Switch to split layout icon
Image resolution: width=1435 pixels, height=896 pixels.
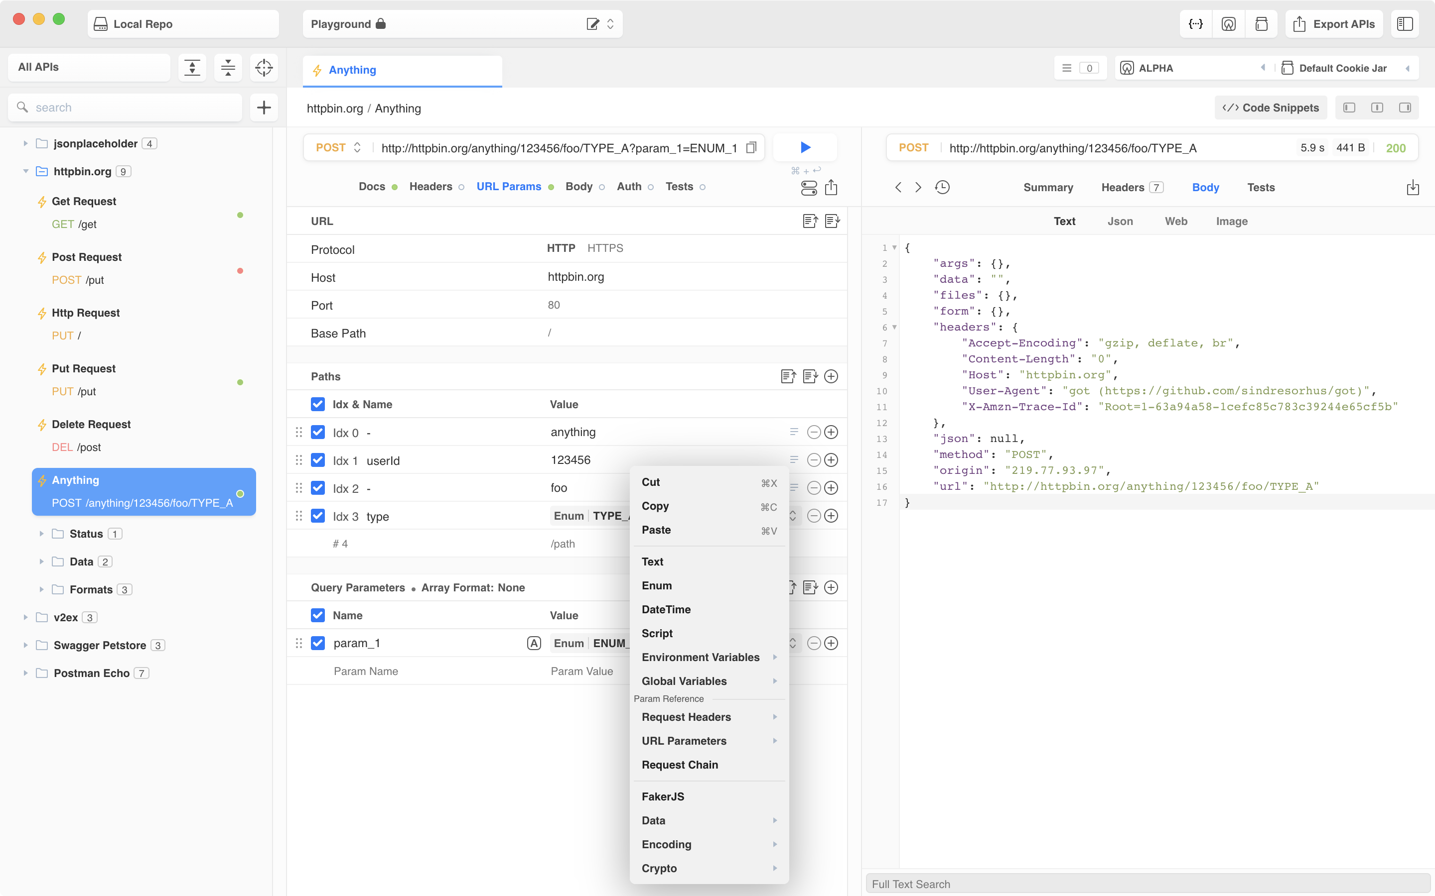tap(1378, 107)
